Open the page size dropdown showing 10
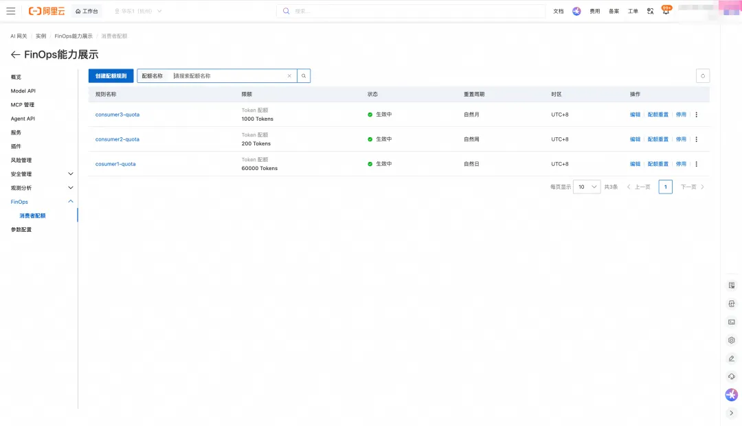Viewport: 742px width, 426px height. (x=587, y=187)
